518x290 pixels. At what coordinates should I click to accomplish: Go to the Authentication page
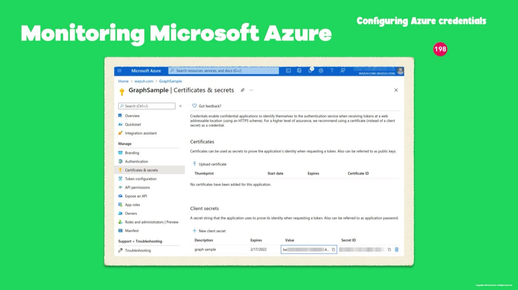(x=136, y=162)
